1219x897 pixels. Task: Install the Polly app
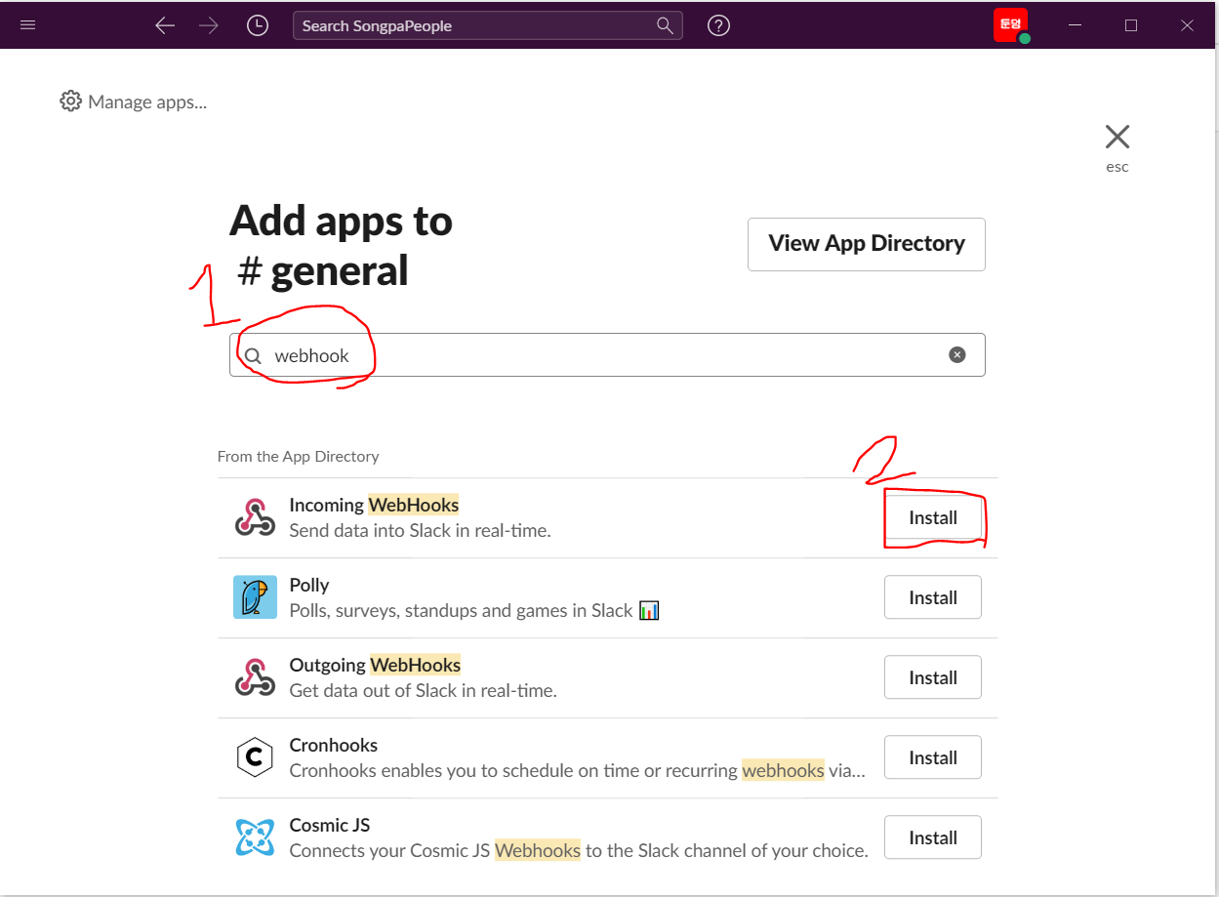(x=933, y=597)
